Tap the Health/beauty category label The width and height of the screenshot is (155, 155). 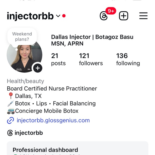click(x=25, y=81)
